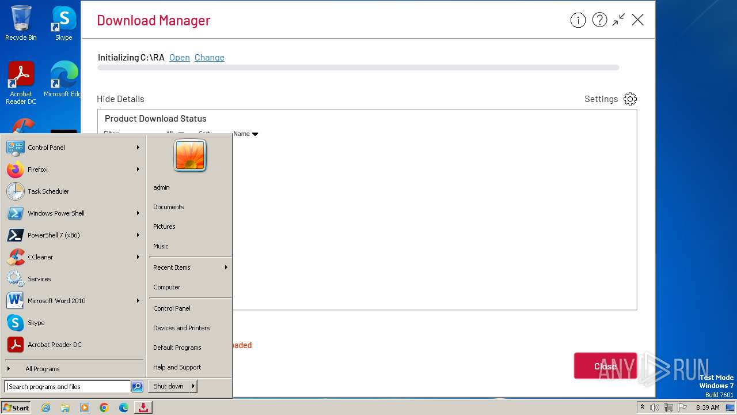Viewport: 737px width, 415px height.
Task: Click the download progress bar
Action: point(358,67)
